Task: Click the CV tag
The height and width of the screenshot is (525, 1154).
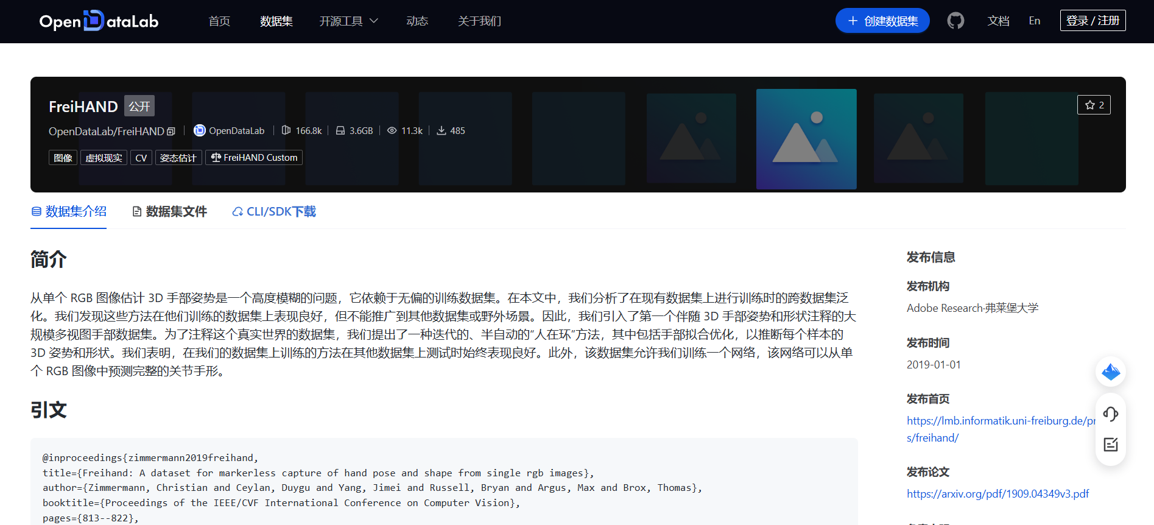Action: [141, 158]
